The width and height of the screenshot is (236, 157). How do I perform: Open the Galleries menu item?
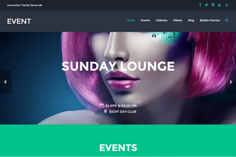pyautogui.click(x=161, y=20)
